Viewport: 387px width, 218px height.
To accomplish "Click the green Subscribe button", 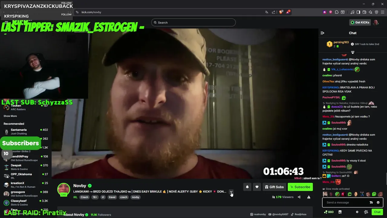I will pos(300,187).
